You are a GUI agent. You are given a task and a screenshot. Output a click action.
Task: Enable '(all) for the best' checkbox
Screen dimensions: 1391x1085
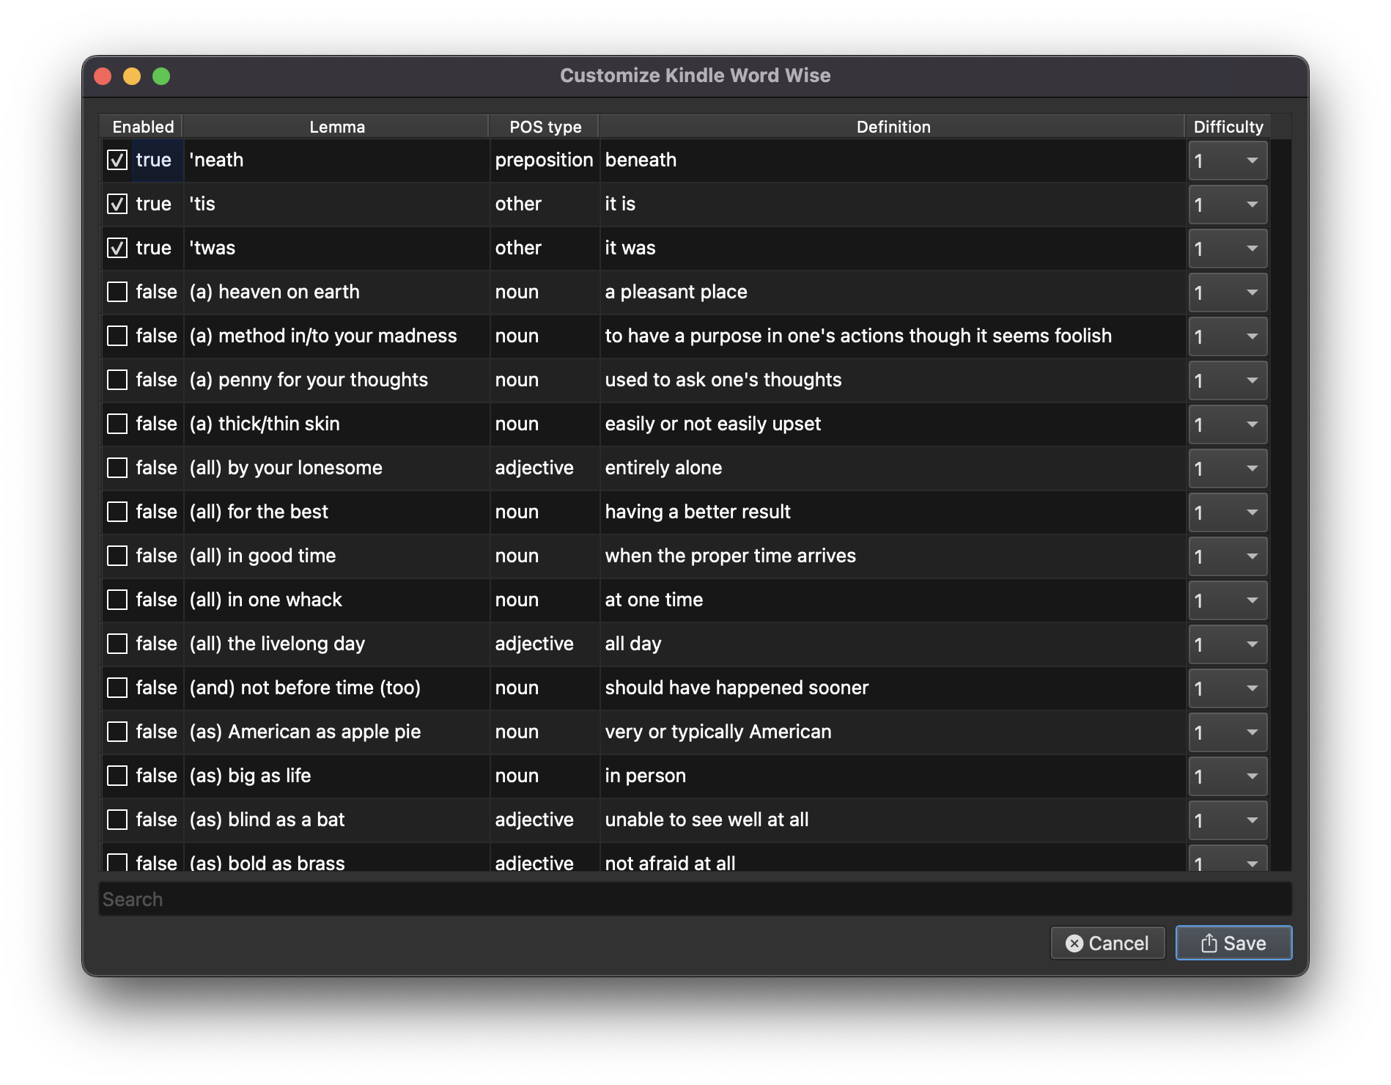(x=117, y=512)
